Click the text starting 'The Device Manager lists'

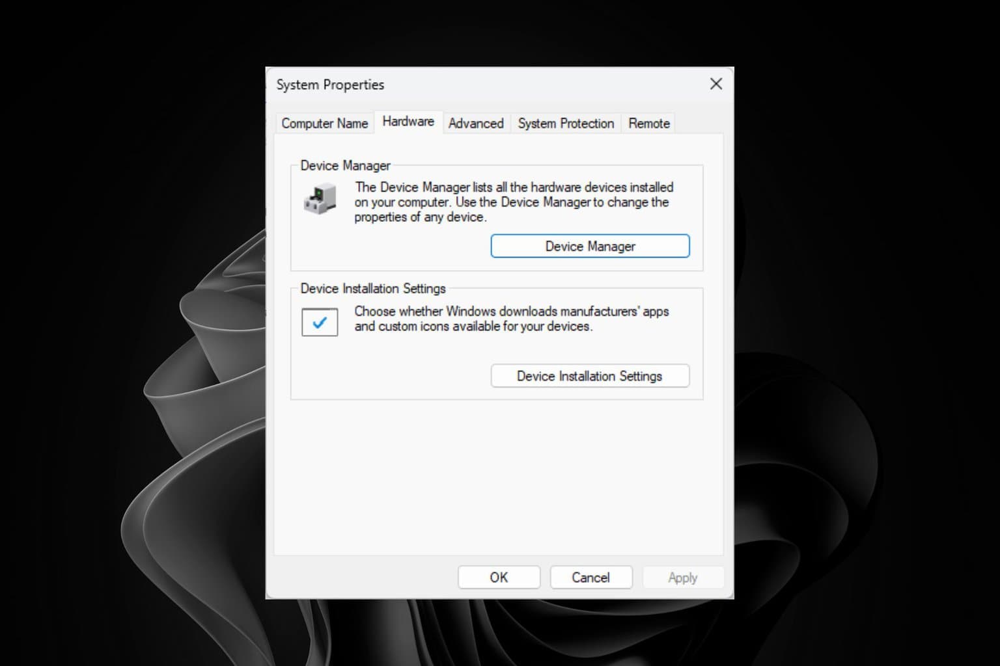pyautogui.click(x=514, y=202)
